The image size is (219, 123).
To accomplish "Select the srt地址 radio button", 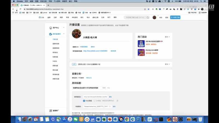I will click(x=94, y=101).
